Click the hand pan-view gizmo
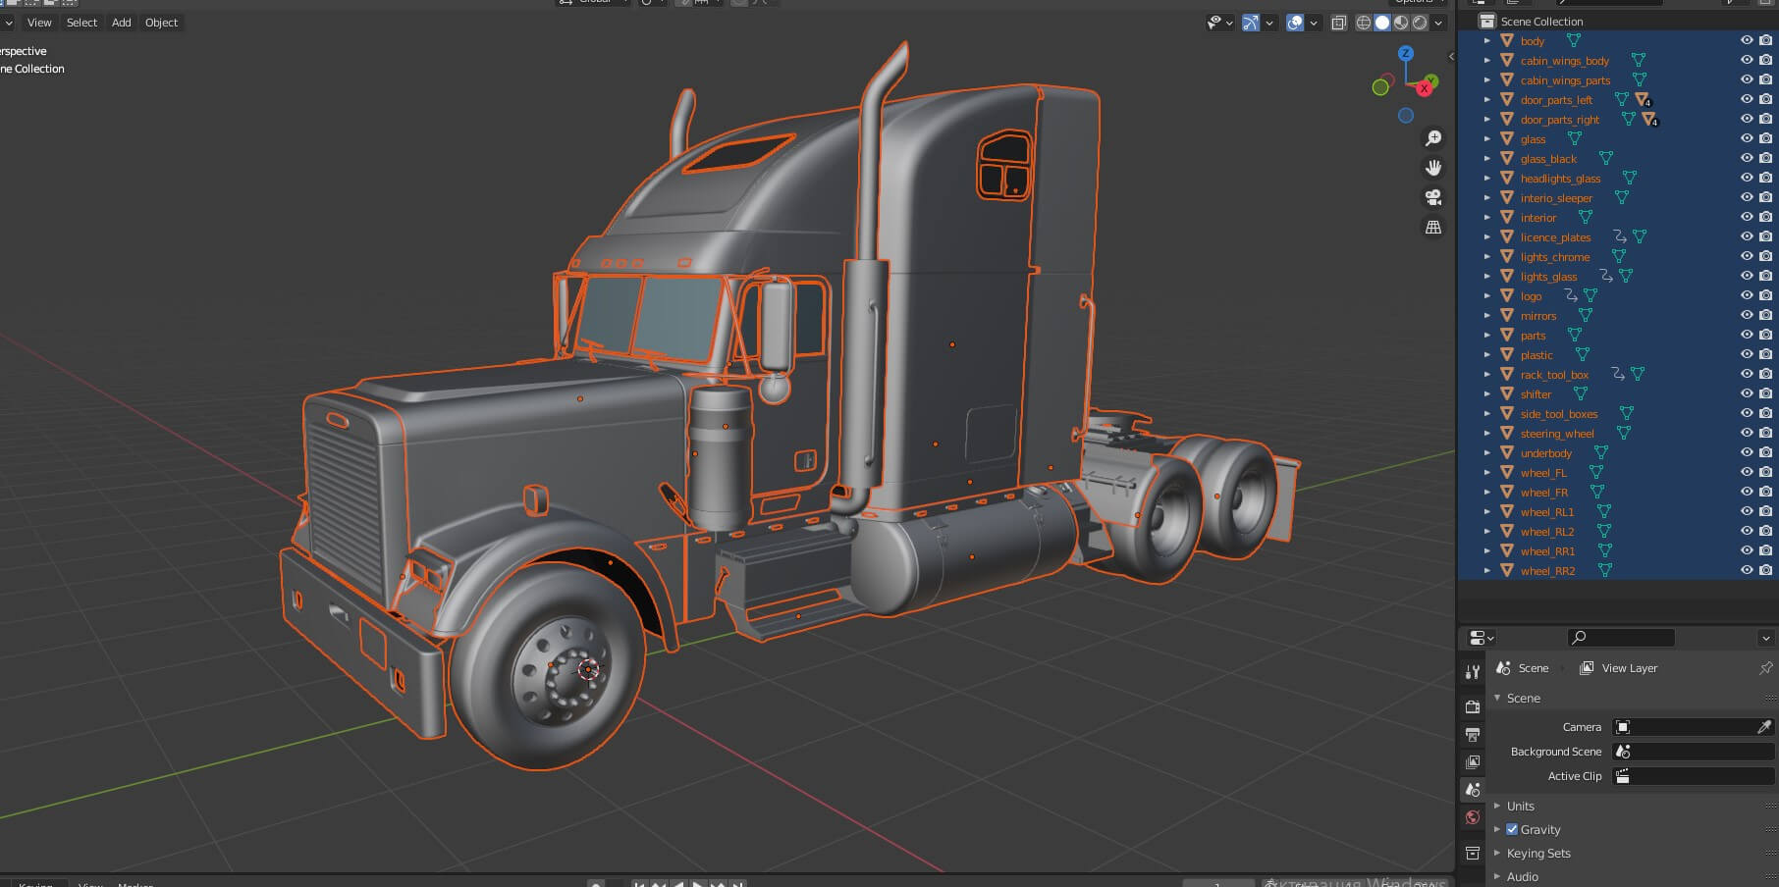This screenshot has height=887, width=1779. coord(1433,168)
